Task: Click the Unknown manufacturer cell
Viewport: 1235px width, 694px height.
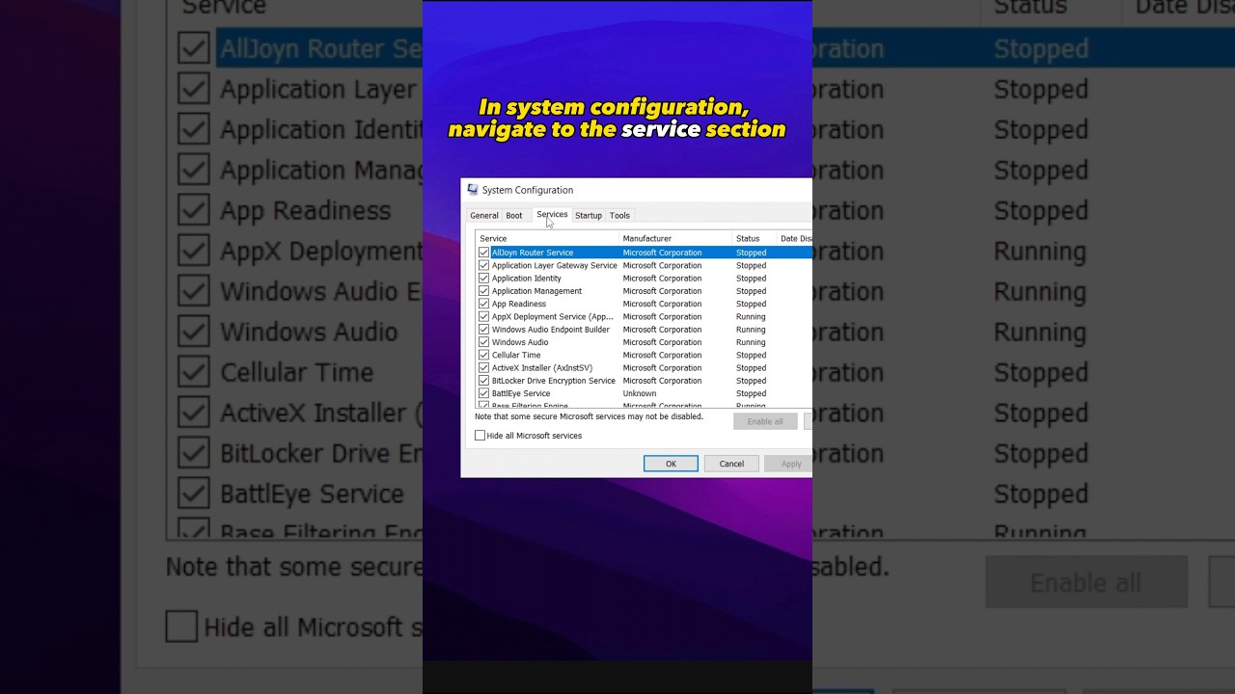Action: tap(640, 393)
